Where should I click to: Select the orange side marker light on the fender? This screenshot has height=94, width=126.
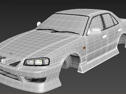[84, 48]
